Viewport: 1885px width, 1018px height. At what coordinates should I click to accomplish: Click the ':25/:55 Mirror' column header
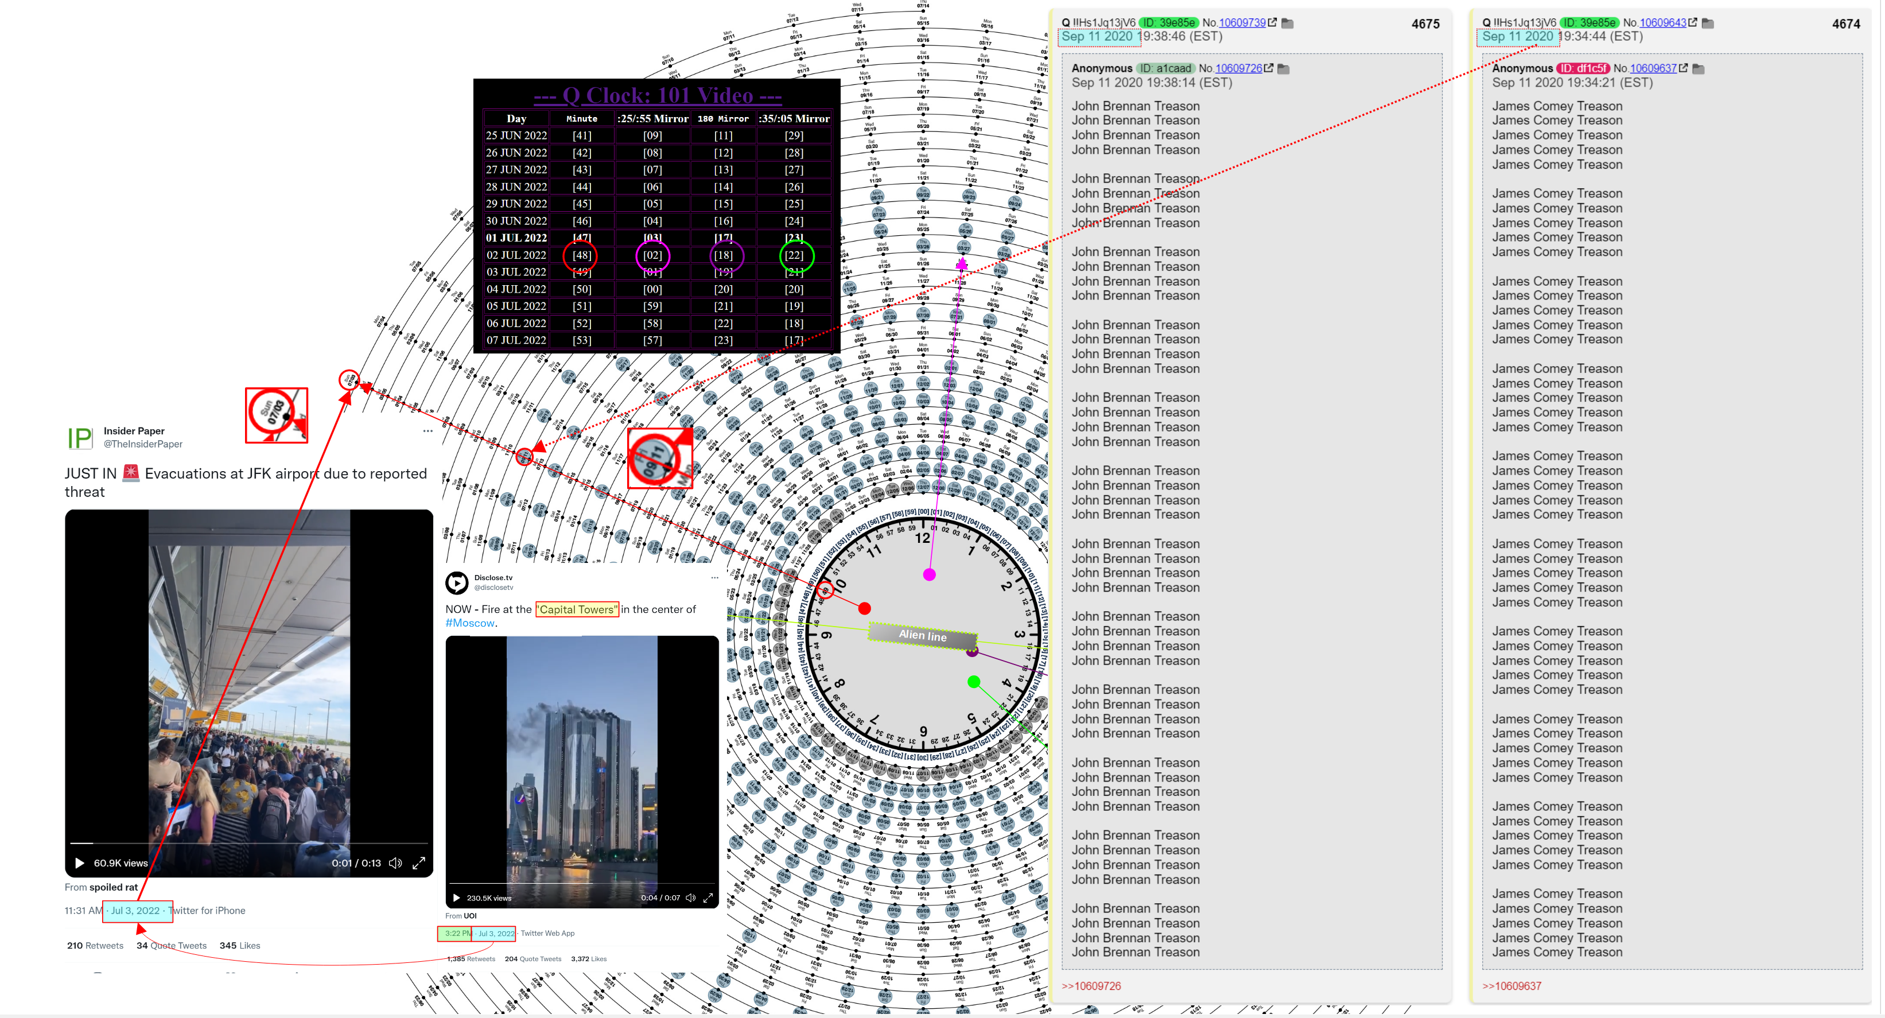pyautogui.click(x=652, y=119)
